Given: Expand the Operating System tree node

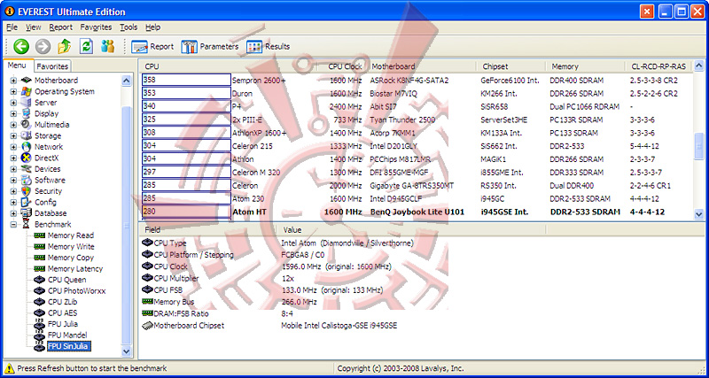Looking at the screenshot, I should pyautogui.click(x=13, y=92).
